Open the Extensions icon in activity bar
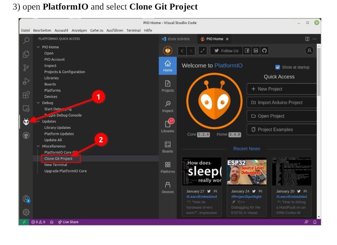 26,95
